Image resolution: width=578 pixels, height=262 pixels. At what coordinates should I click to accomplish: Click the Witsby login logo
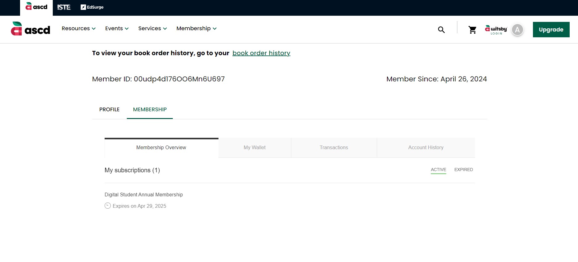[496, 30]
